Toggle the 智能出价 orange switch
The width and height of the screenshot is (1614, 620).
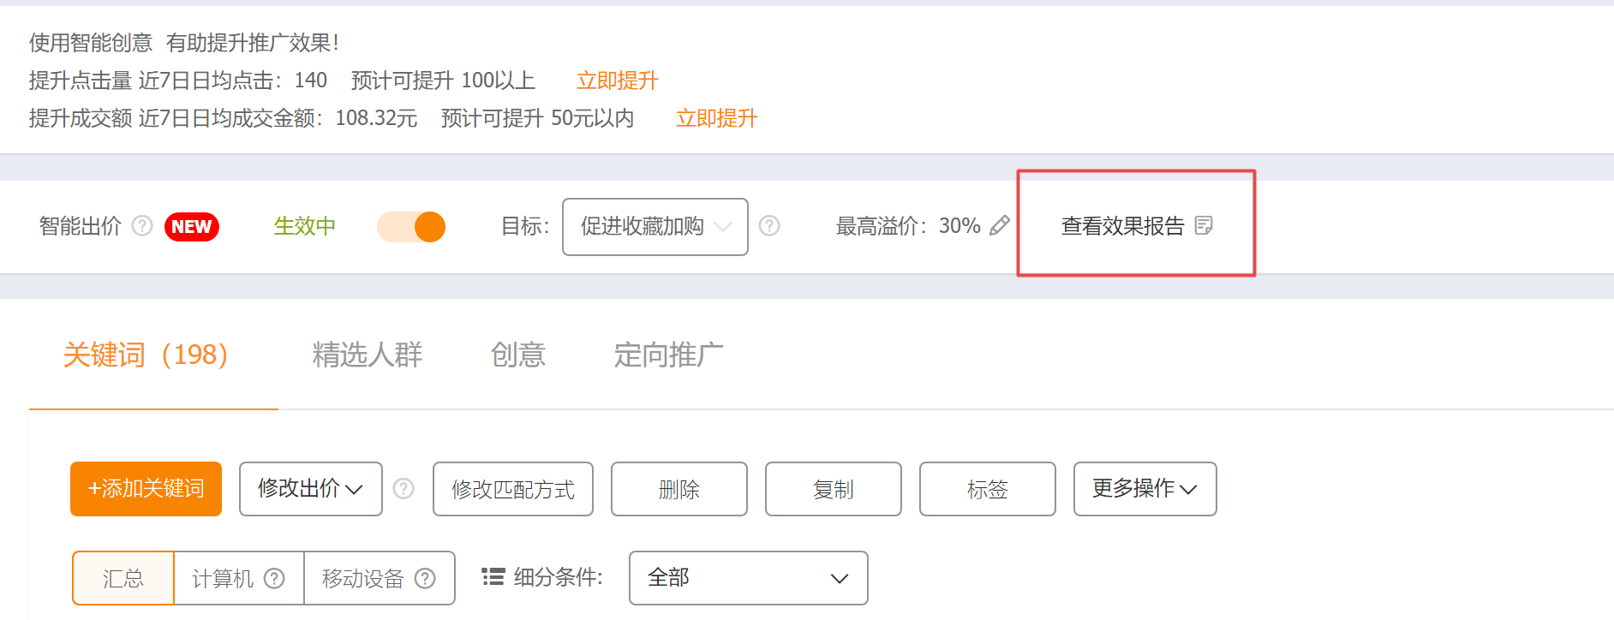(411, 227)
